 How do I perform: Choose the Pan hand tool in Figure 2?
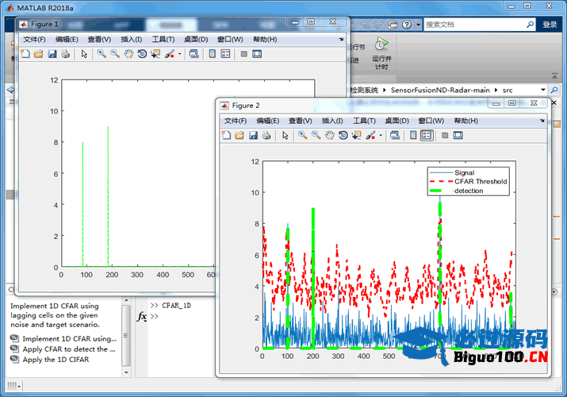(x=330, y=135)
